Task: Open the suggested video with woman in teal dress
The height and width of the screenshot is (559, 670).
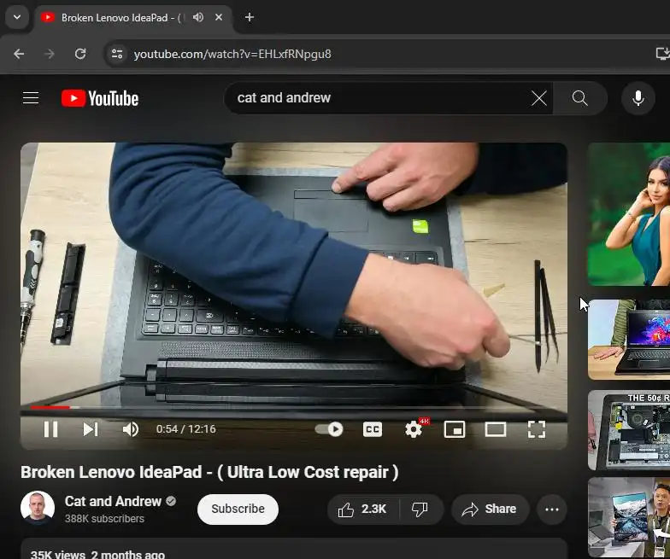Action: tap(629, 214)
